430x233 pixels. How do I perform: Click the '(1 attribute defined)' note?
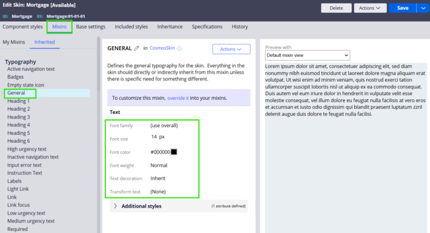tap(228, 206)
